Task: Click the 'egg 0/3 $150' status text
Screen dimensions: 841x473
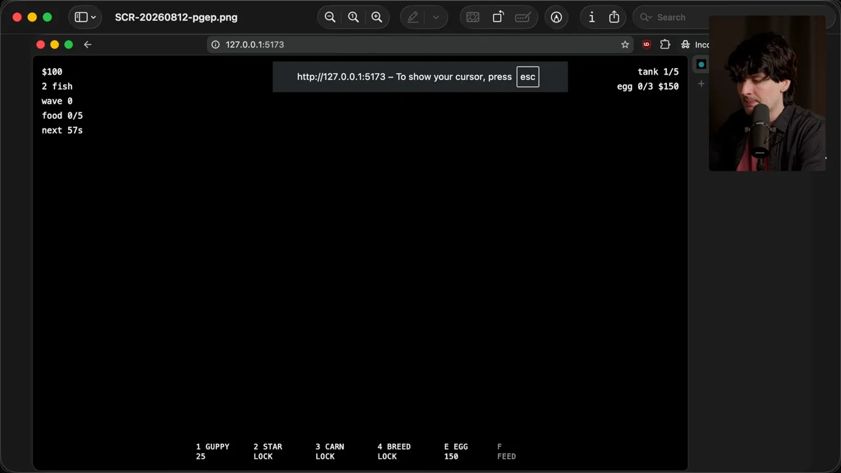Action: [648, 86]
